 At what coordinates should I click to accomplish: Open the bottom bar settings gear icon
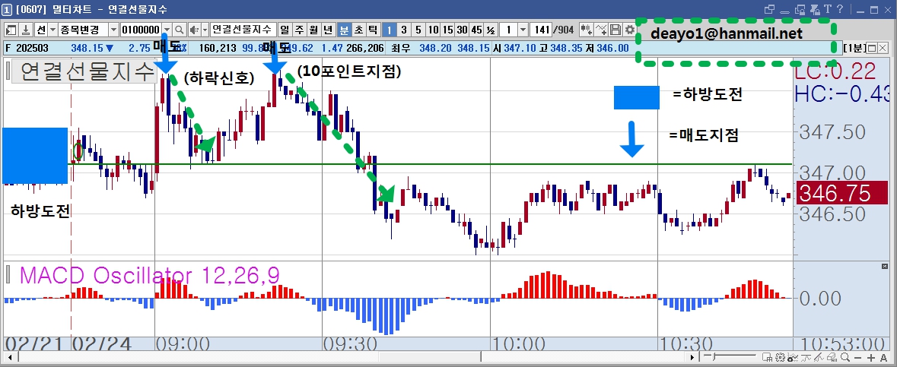pos(781,357)
